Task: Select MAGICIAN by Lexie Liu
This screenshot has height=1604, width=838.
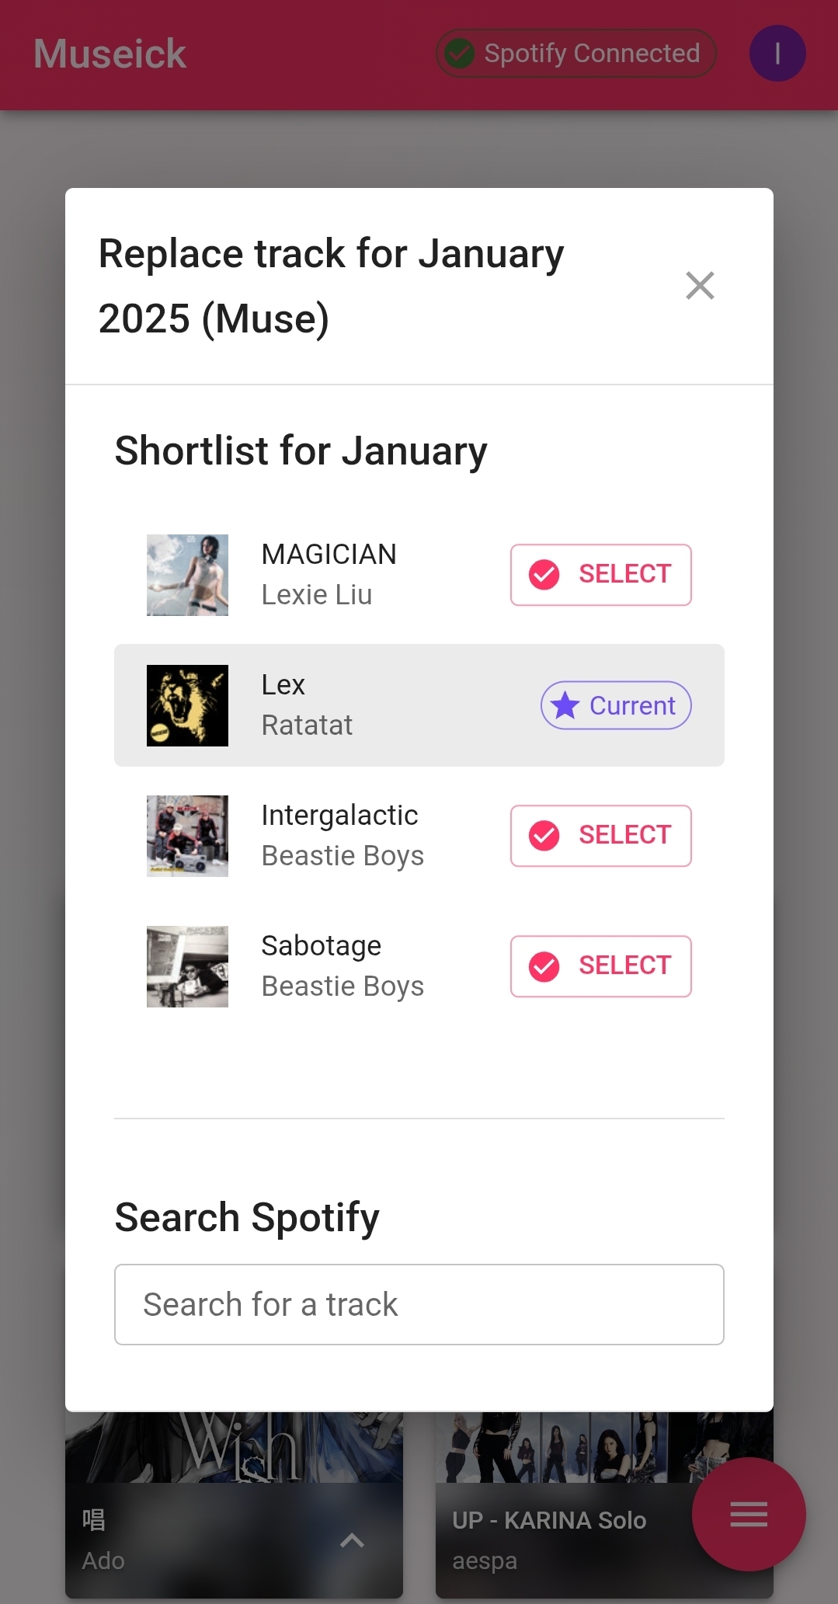Action: [600, 575]
